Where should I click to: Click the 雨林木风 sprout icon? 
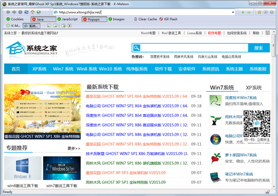pyautogui.click(x=215, y=120)
